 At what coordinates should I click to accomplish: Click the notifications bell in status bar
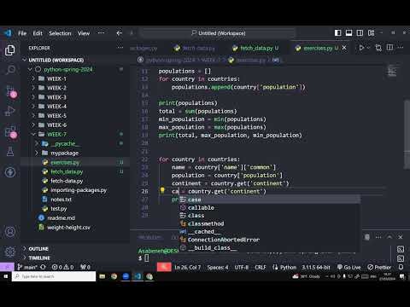[401, 267]
